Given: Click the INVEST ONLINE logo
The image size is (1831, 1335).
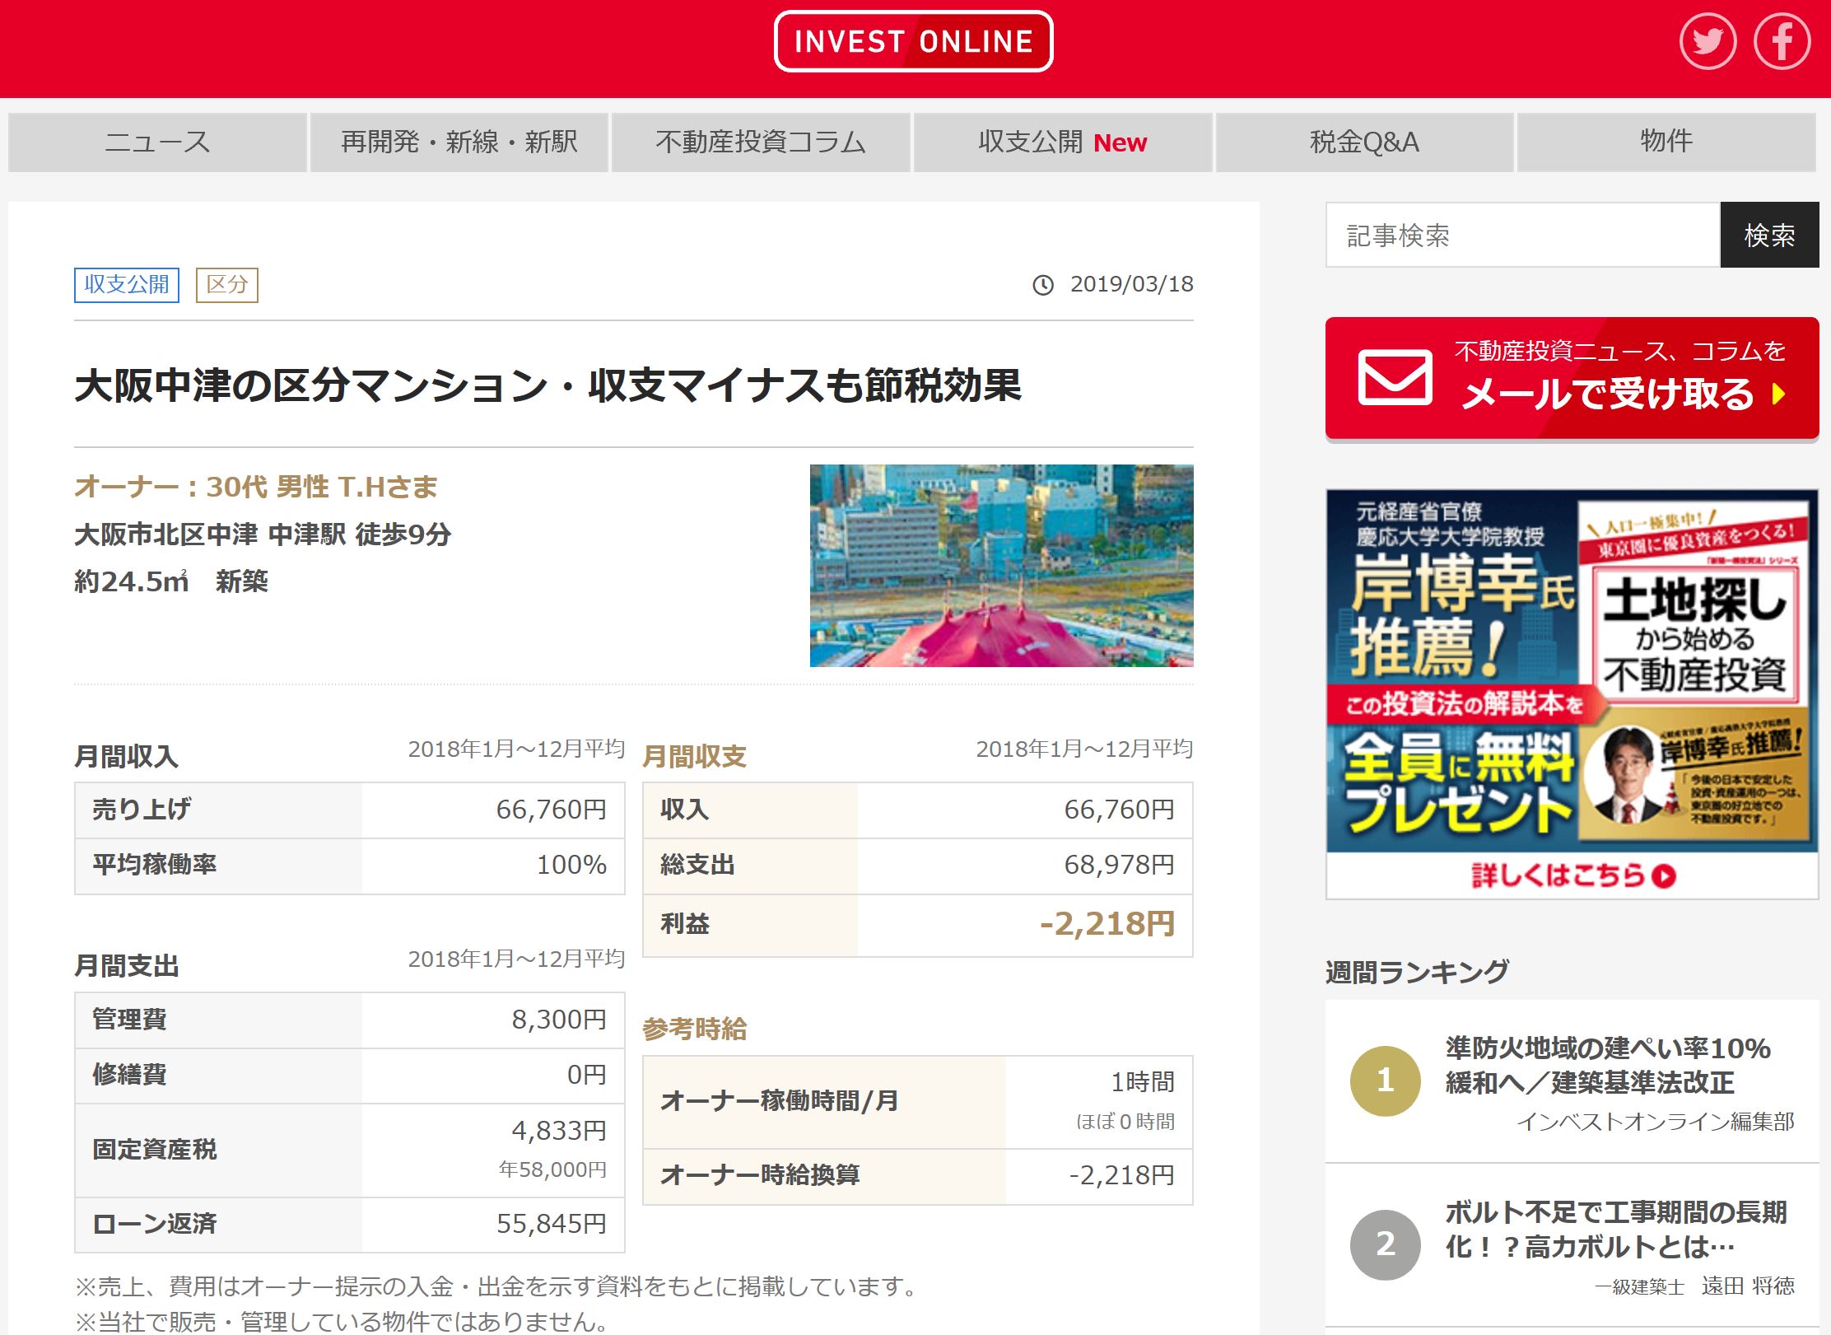Looking at the screenshot, I should (x=913, y=41).
